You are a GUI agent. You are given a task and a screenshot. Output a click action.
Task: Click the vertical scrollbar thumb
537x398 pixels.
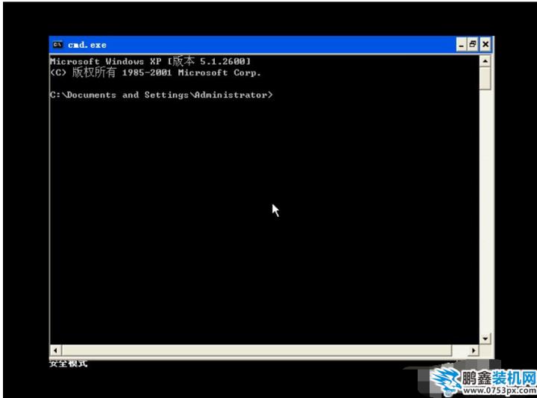[485, 79]
